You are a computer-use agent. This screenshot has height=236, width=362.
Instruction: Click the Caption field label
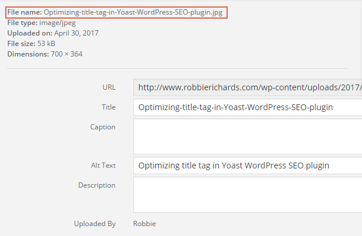(x=103, y=127)
